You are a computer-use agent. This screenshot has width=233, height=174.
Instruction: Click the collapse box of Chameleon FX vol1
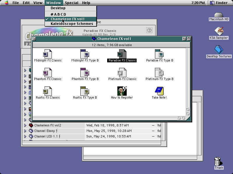point(189,39)
